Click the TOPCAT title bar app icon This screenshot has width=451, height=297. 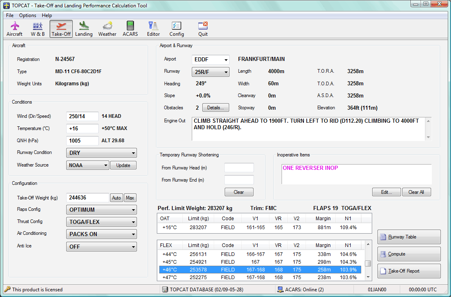[7, 5]
